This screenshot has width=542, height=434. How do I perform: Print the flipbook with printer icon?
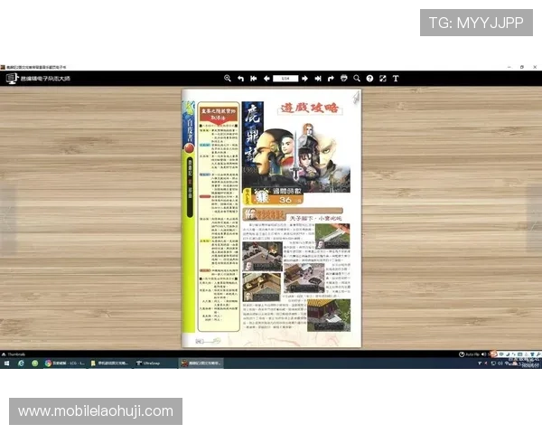click(x=344, y=79)
